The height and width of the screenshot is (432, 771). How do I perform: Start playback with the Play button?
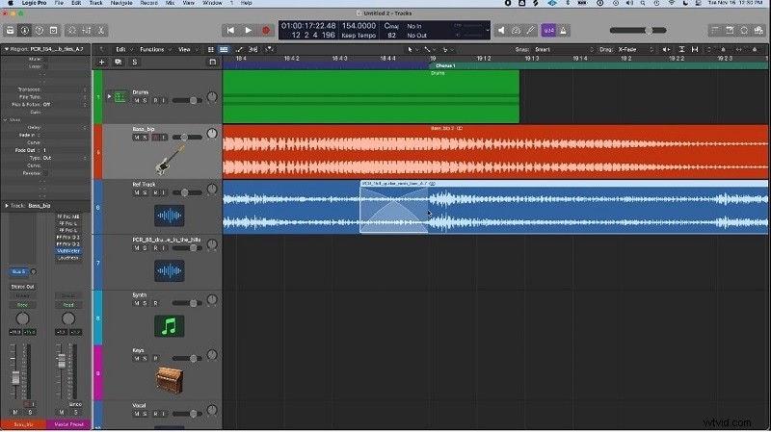point(248,31)
